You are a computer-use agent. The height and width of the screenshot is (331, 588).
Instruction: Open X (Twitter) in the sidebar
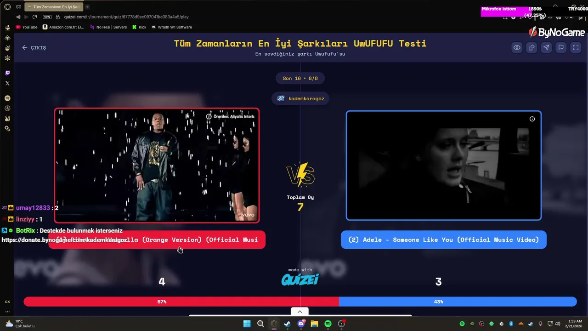pyautogui.click(x=7, y=83)
